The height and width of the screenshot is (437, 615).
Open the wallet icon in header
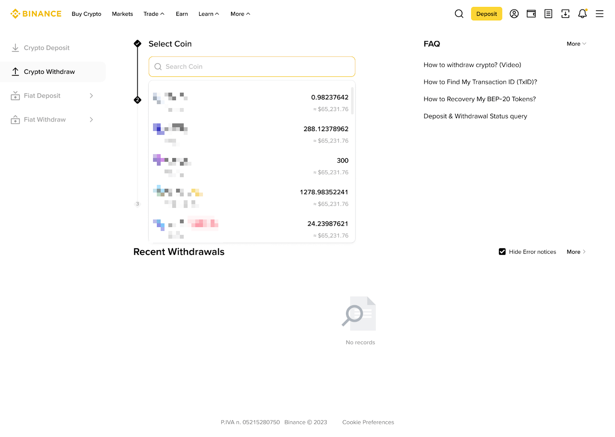[531, 14]
